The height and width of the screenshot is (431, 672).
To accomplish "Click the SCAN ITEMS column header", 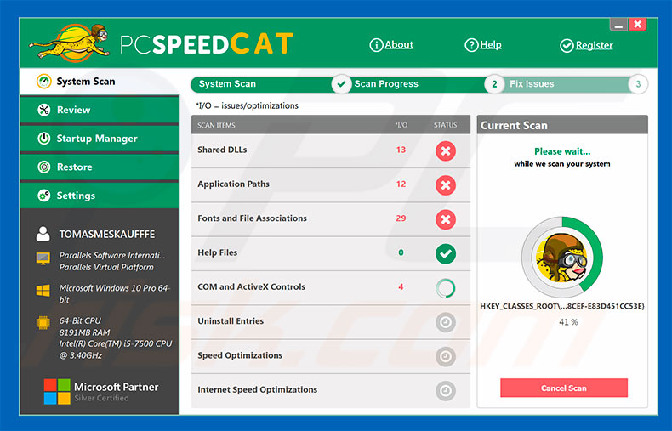I will pyautogui.click(x=216, y=125).
